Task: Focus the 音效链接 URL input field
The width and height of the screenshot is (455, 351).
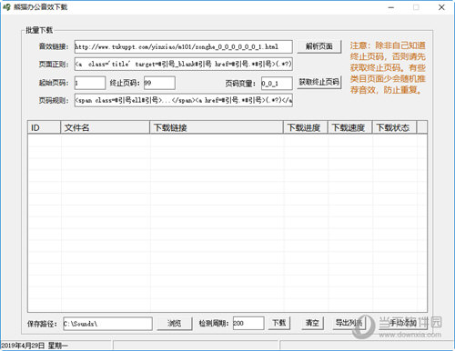Action: 184,46
